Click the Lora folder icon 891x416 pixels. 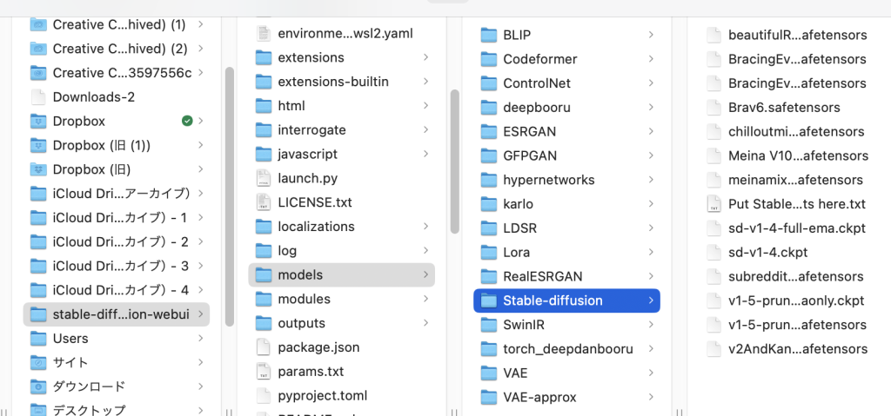(489, 253)
